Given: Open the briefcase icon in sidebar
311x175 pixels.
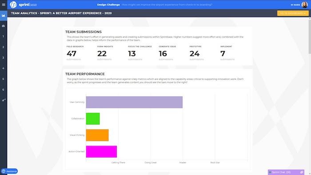Looking at the screenshot, I should (4, 26).
